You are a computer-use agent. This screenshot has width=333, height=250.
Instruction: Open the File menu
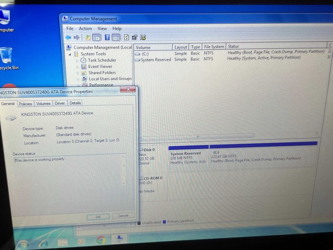(x=70, y=29)
